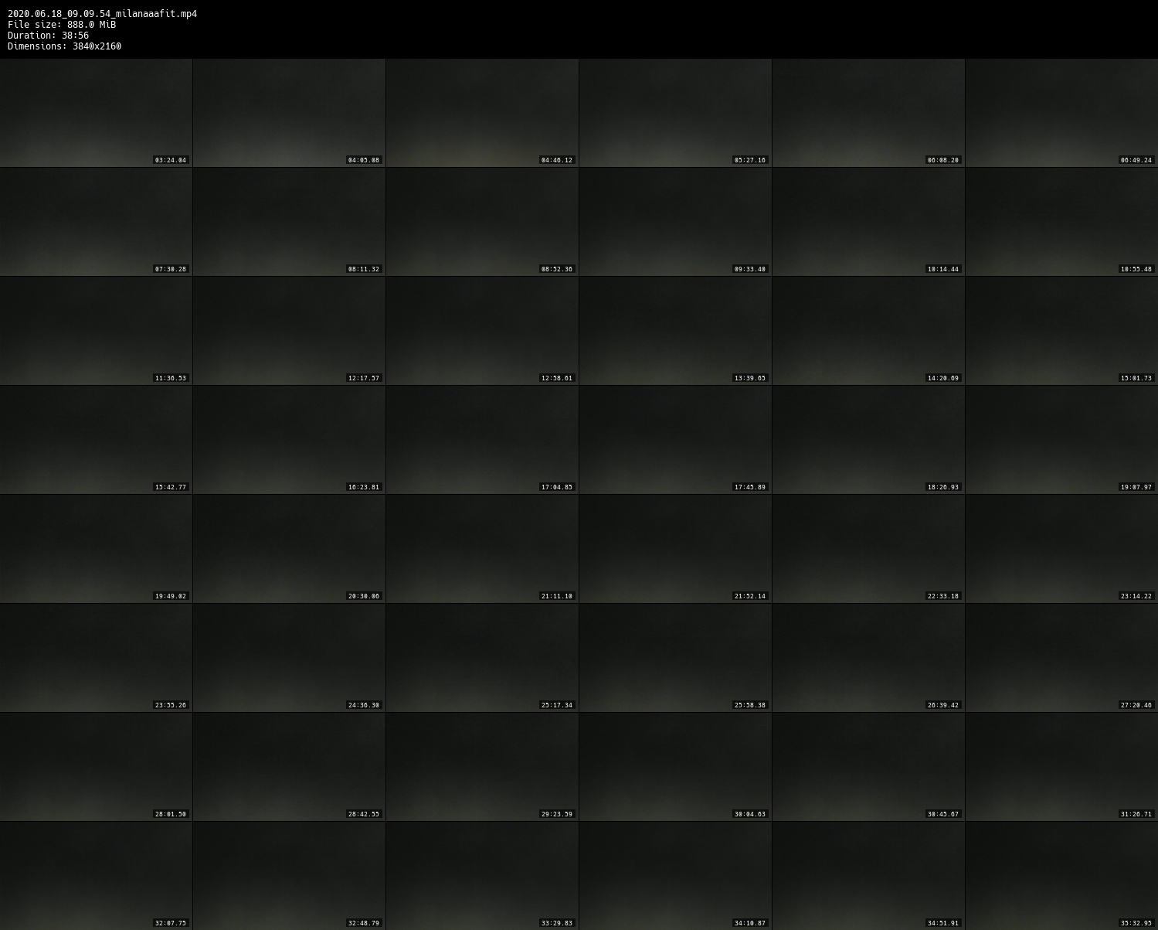The height and width of the screenshot is (930, 1158).
Task: Open the thumbnail at 17:04.85
Action: 482,440
